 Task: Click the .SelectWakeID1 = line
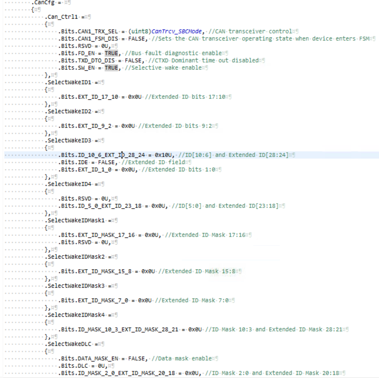pyautogui.click(x=71, y=82)
